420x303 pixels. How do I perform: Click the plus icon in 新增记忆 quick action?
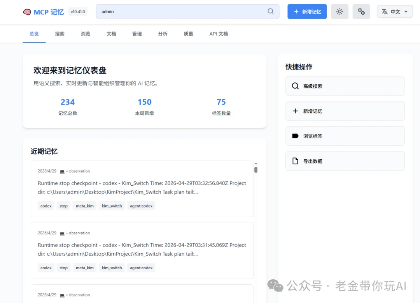295,111
